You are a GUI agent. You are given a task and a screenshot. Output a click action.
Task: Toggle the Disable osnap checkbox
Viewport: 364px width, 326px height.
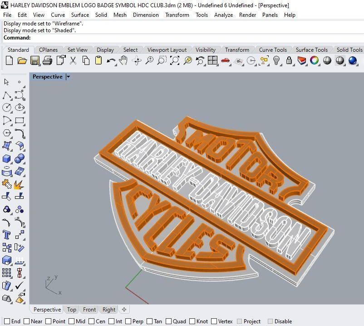[270, 321]
